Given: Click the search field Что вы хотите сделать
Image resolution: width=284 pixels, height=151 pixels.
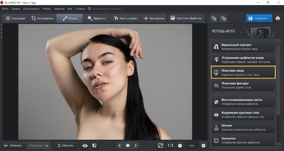Looking at the screenshot, I should pyautogui.click(x=107, y=9).
